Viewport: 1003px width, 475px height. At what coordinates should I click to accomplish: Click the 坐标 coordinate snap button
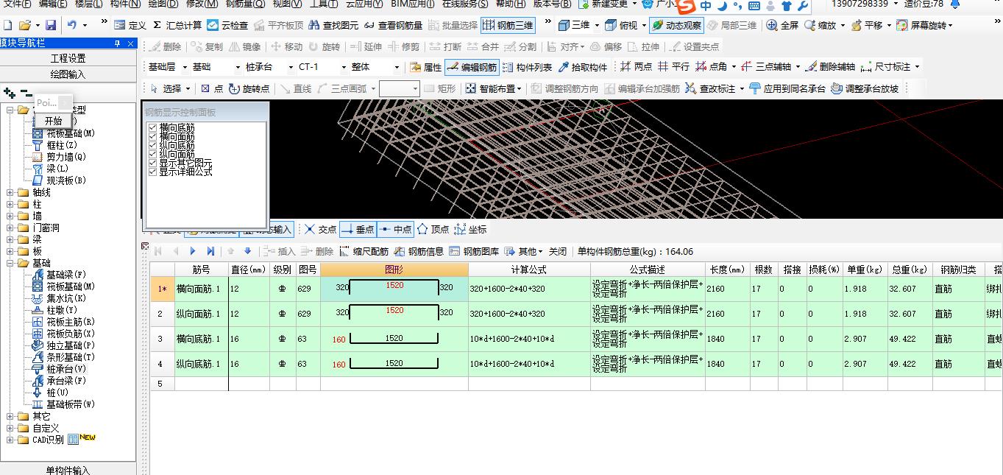click(470, 229)
